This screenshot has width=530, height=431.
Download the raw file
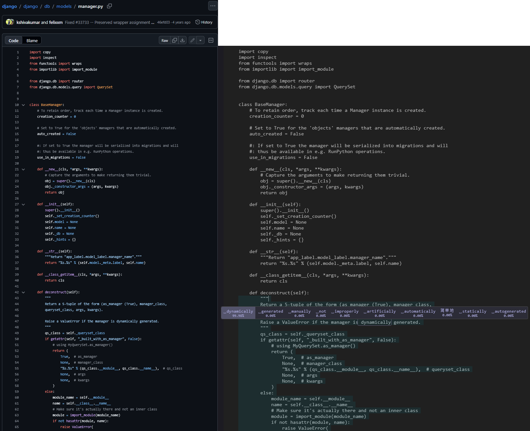[182, 40]
